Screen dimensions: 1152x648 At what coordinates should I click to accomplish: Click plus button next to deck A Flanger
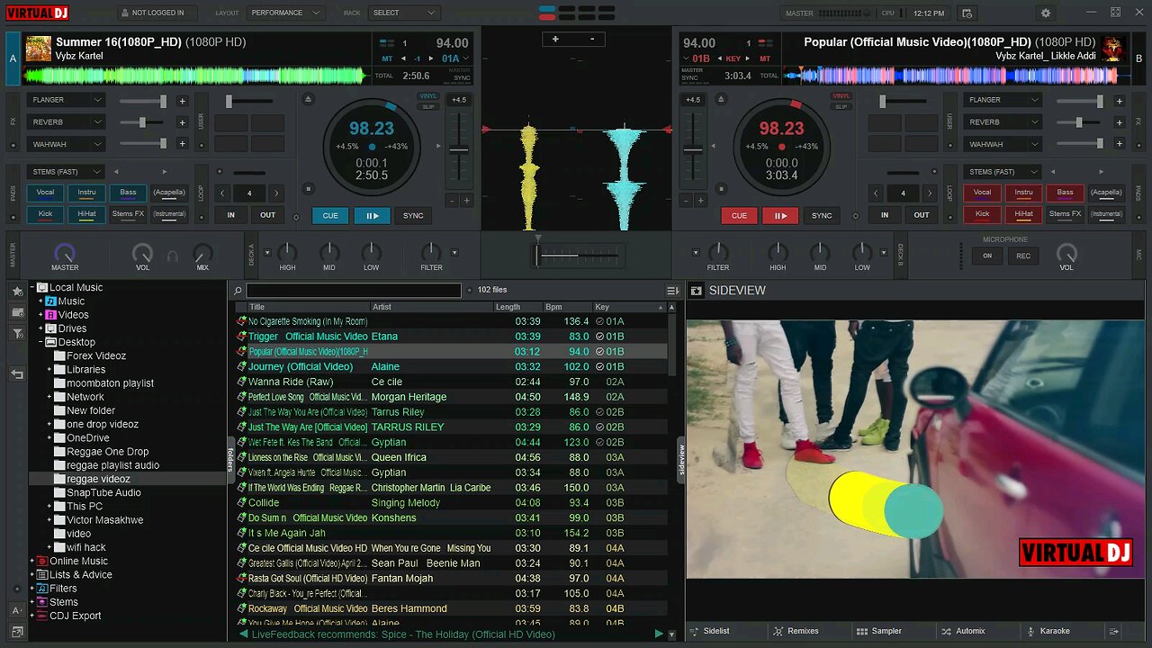click(x=183, y=101)
